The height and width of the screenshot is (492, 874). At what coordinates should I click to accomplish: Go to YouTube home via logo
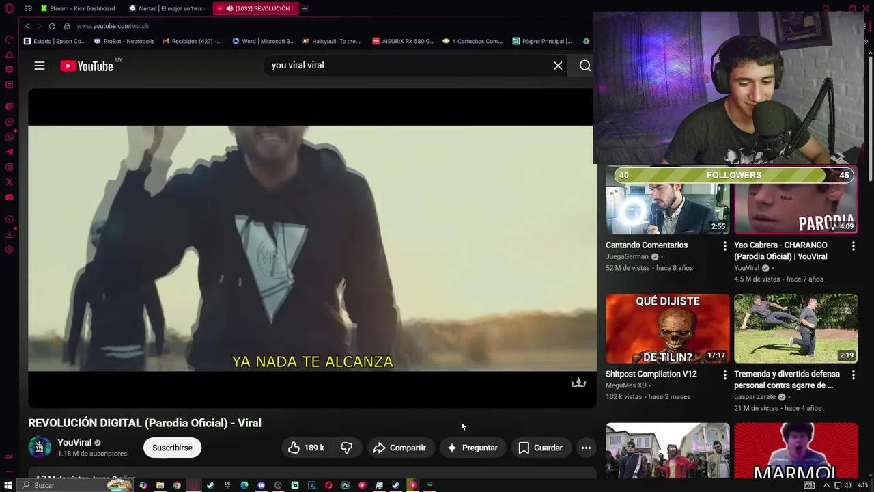point(87,66)
